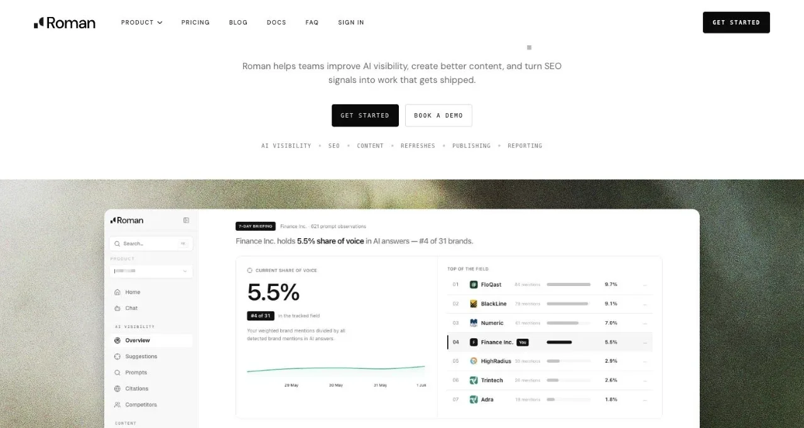The image size is (804, 428).
Task: Click the 'You' tag next to Finance Inc.
Action: point(523,343)
